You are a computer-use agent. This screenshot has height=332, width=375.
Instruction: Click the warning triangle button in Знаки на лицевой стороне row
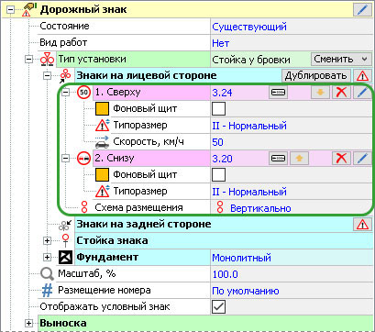(362, 75)
